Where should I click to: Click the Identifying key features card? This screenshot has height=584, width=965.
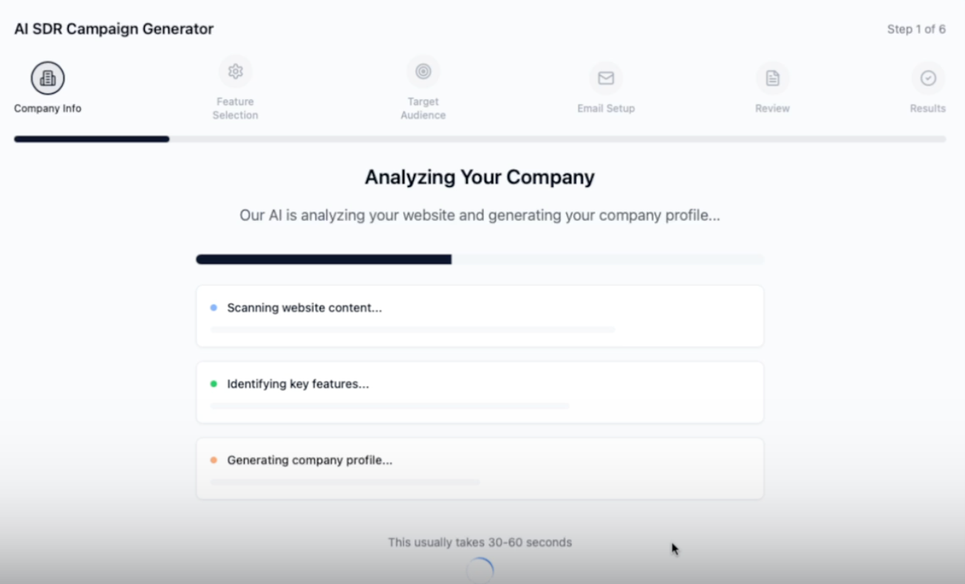click(x=480, y=393)
